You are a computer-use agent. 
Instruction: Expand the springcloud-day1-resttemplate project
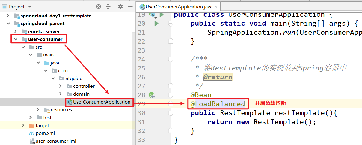(8, 16)
